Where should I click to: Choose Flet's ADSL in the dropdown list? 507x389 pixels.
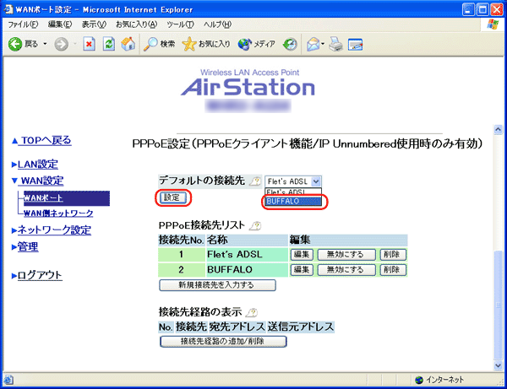point(293,192)
